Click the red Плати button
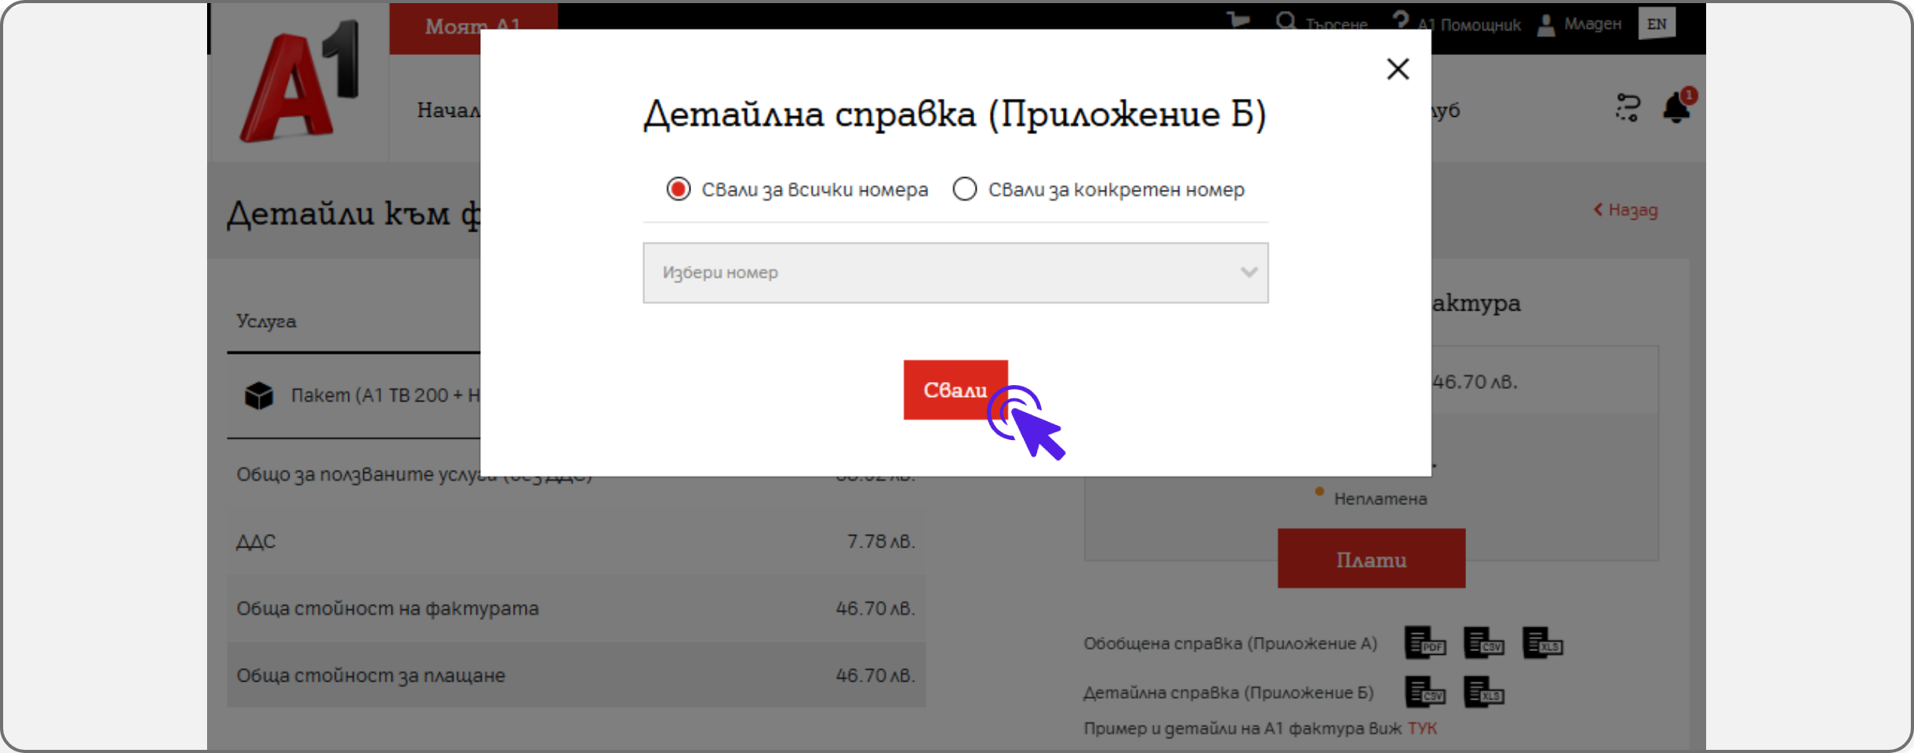The image size is (1914, 753). [1371, 558]
